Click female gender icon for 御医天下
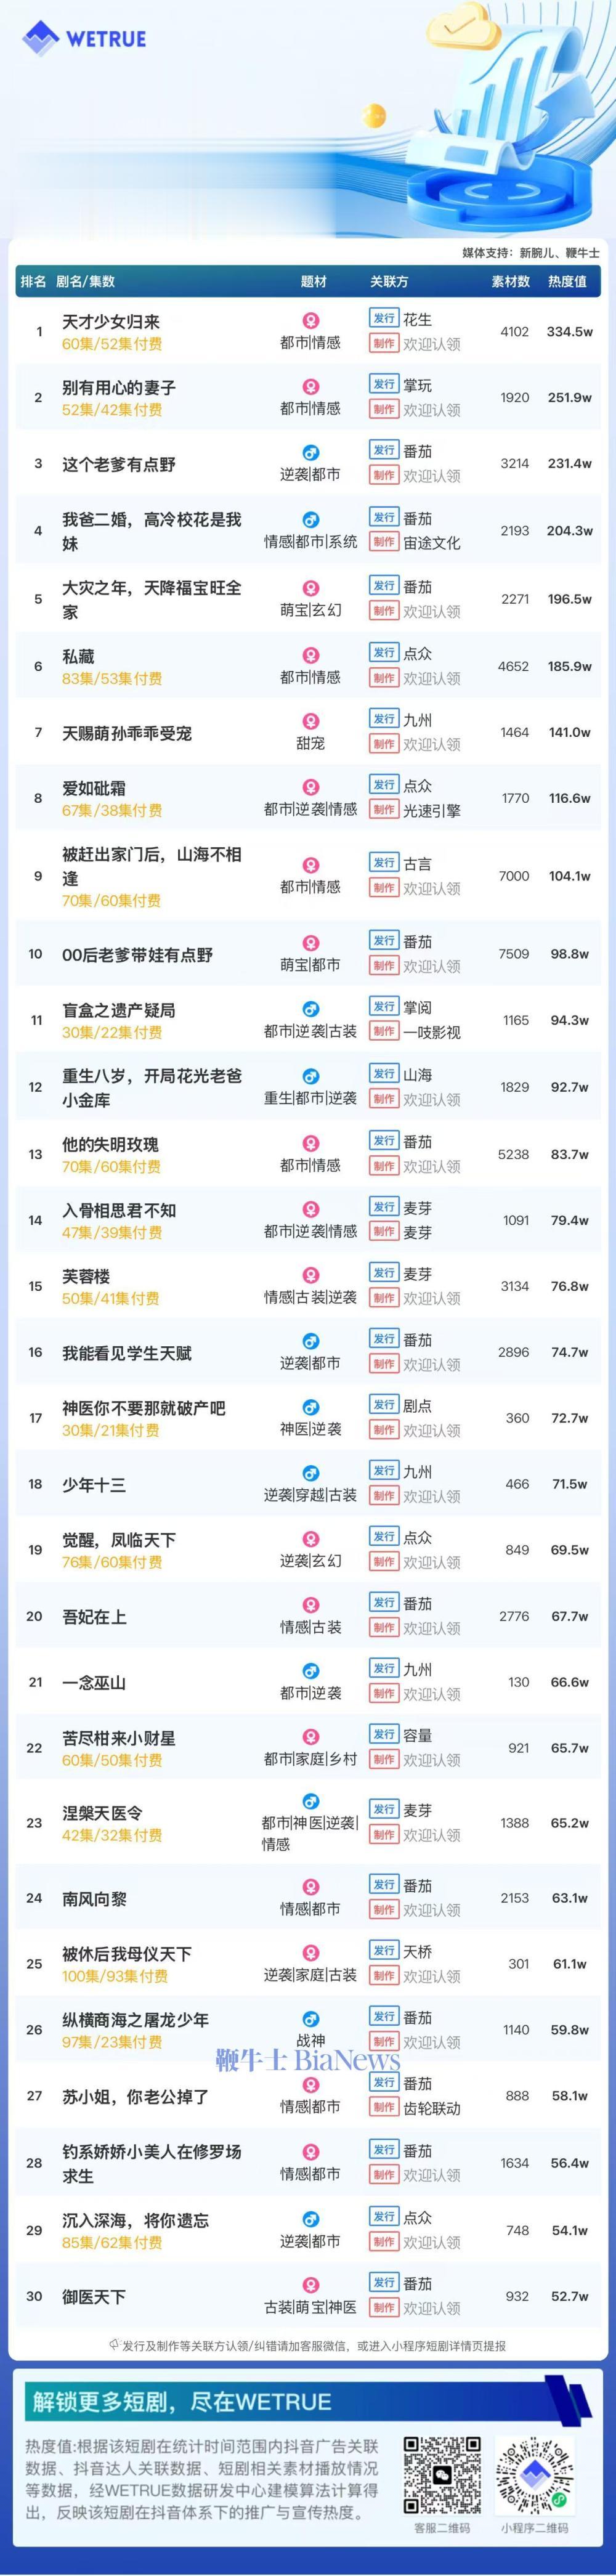Viewport: 616px width, 2576px height. pyautogui.click(x=311, y=2285)
